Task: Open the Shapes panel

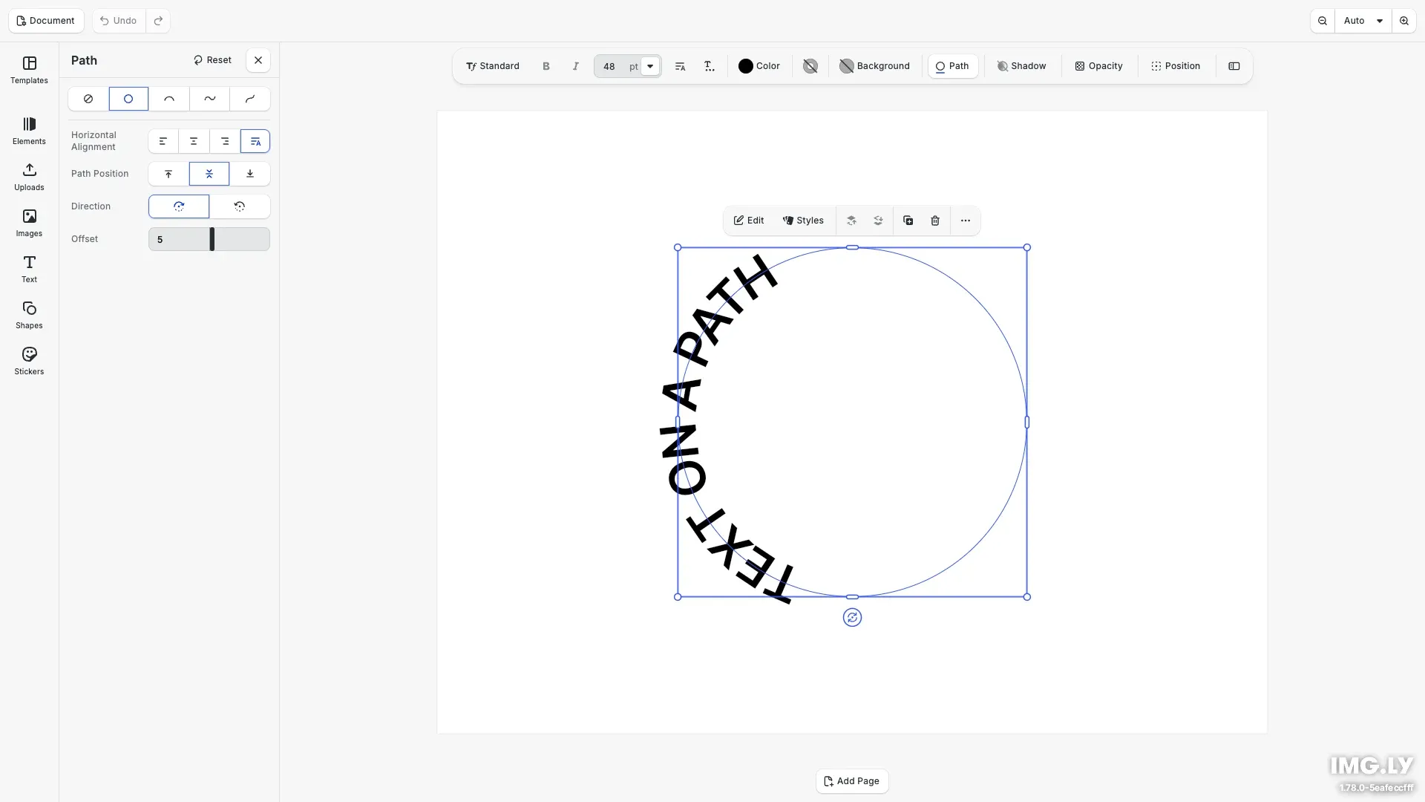Action: click(29, 315)
